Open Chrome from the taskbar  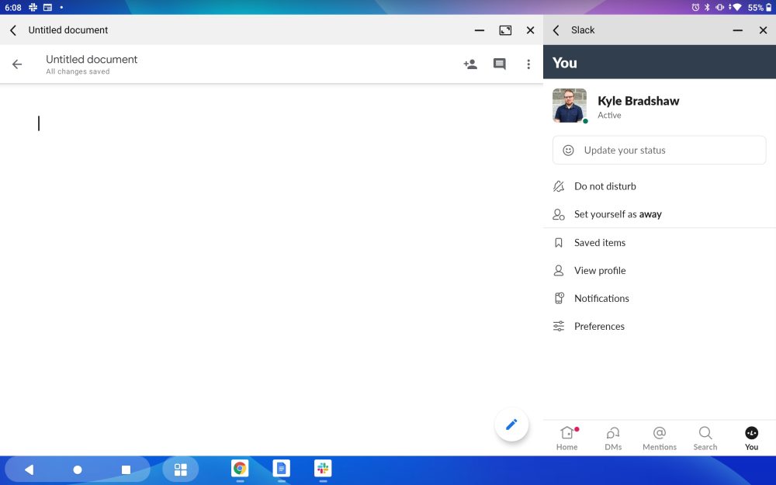coord(240,469)
